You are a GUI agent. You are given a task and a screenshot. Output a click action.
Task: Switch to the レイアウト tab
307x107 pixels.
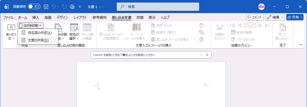point(80,17)
